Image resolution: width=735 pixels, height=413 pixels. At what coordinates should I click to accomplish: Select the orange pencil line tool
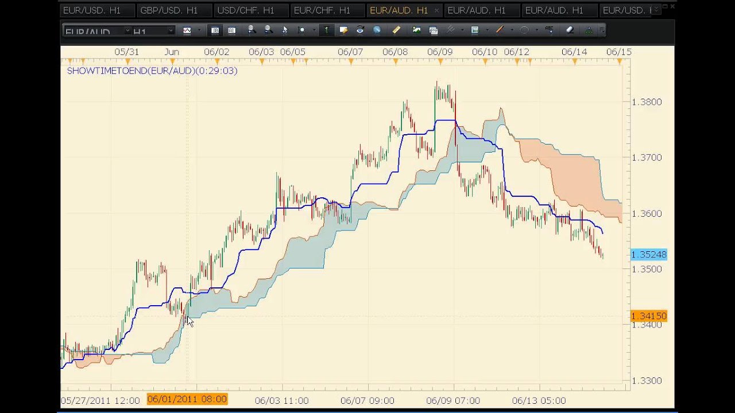[x=500, y=30]
